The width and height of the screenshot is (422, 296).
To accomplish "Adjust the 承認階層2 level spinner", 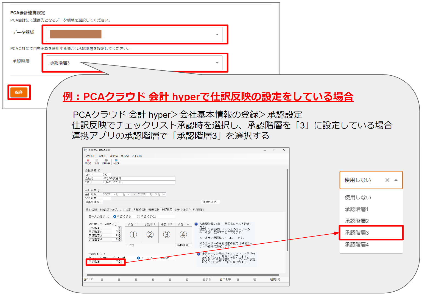I will [x=120, y=232].
